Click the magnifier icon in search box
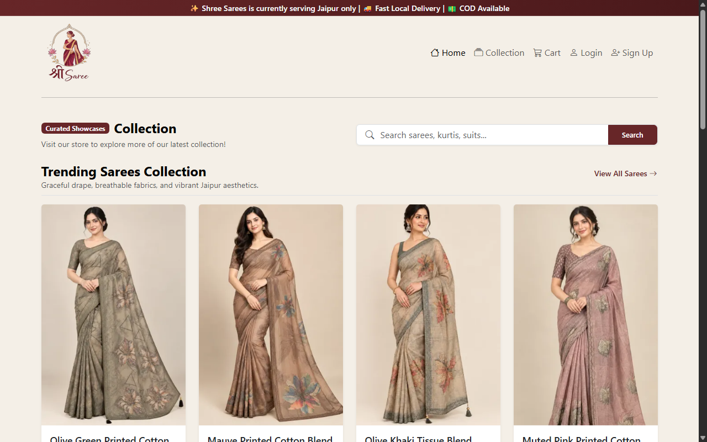 tap(370, 135)
